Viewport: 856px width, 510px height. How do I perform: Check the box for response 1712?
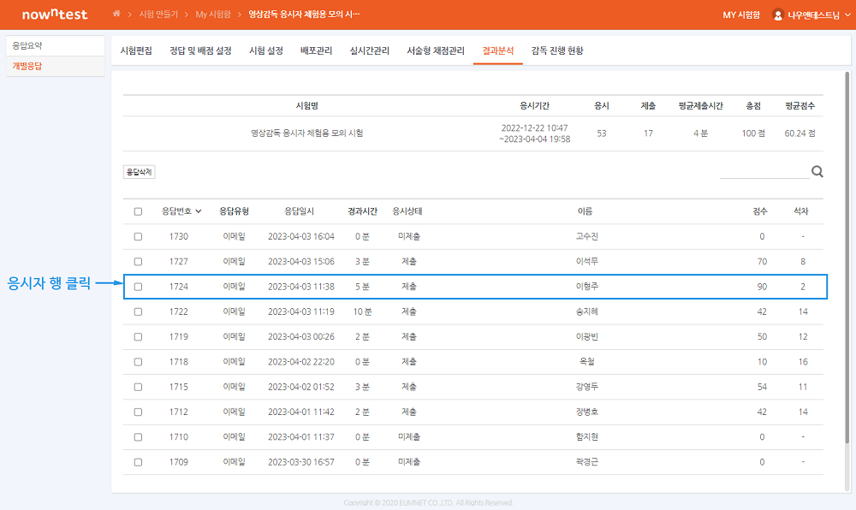pyautogui.click(x=138, y=412)
